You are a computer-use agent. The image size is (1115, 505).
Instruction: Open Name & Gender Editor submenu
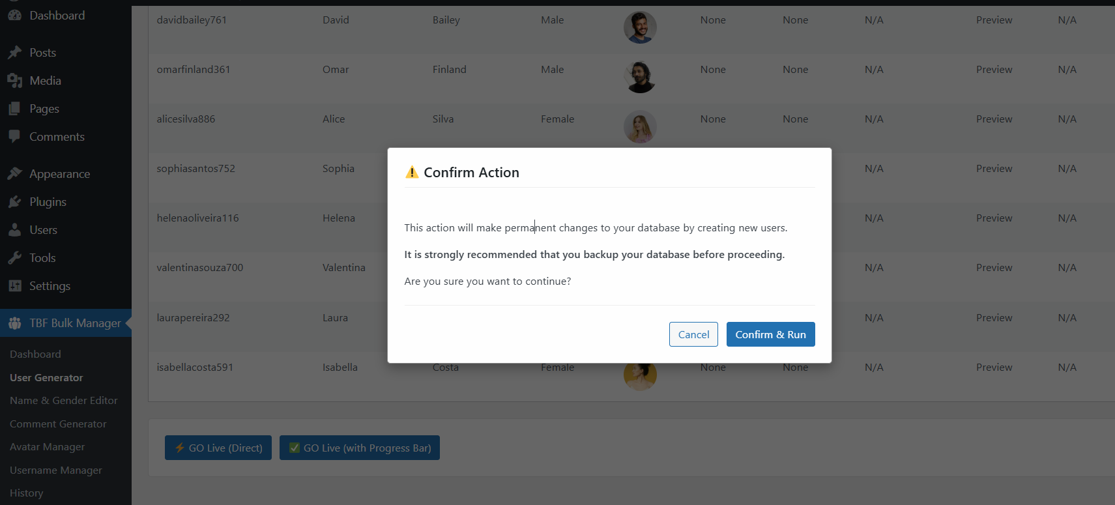[64, 401]
